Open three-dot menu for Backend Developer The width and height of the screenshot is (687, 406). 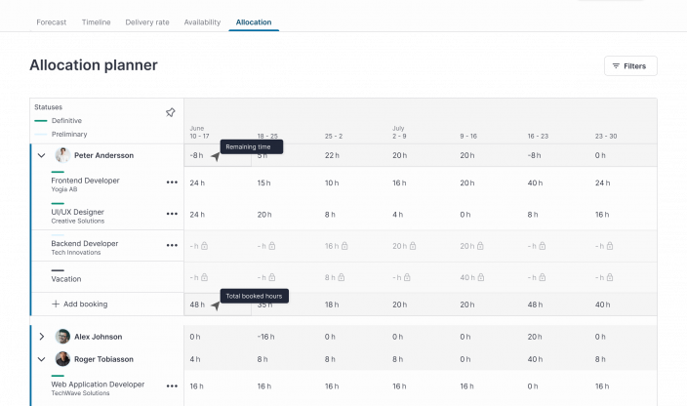tap(172, 245)
